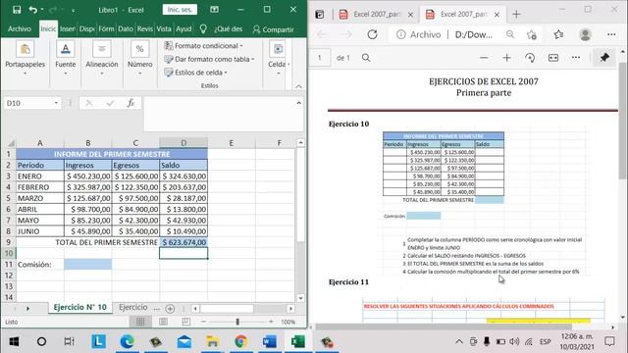This screenshot has height=353, width=628.
Task: Switch to first Excel 2007 Edge tab
Action: coord(377,15)
